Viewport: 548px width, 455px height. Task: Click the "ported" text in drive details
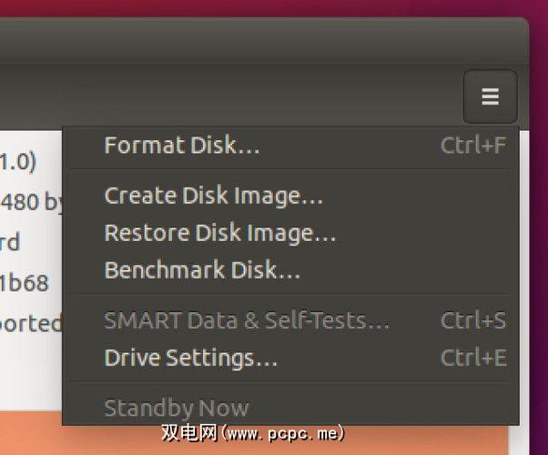[x=29, y=323]
